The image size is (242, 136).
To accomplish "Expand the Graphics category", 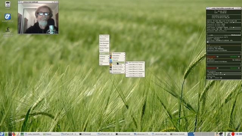I will (117, 58).
